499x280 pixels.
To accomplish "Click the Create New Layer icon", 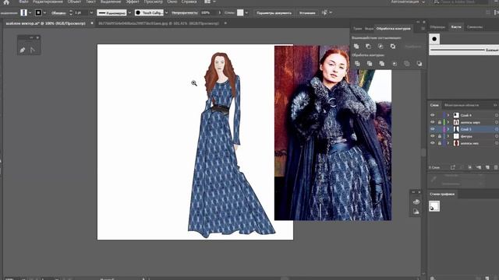I will tap(487, 167).
